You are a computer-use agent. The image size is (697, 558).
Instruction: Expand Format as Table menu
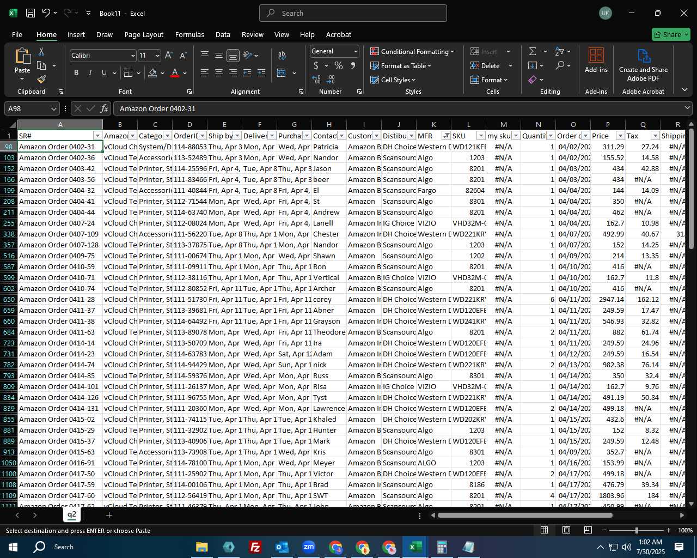pyautogui.click(x=401, y=65)
